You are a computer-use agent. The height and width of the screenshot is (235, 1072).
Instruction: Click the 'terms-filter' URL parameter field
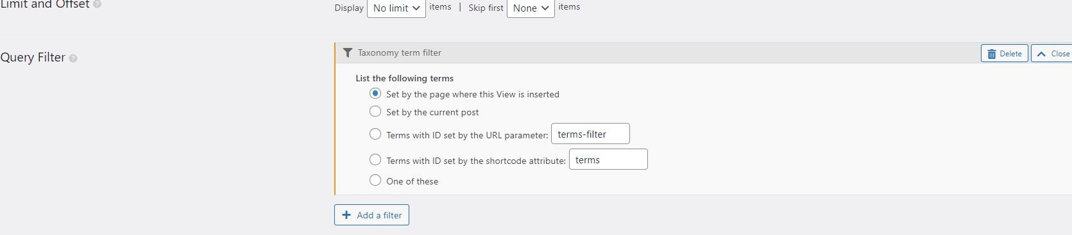(x=590, y=134)
